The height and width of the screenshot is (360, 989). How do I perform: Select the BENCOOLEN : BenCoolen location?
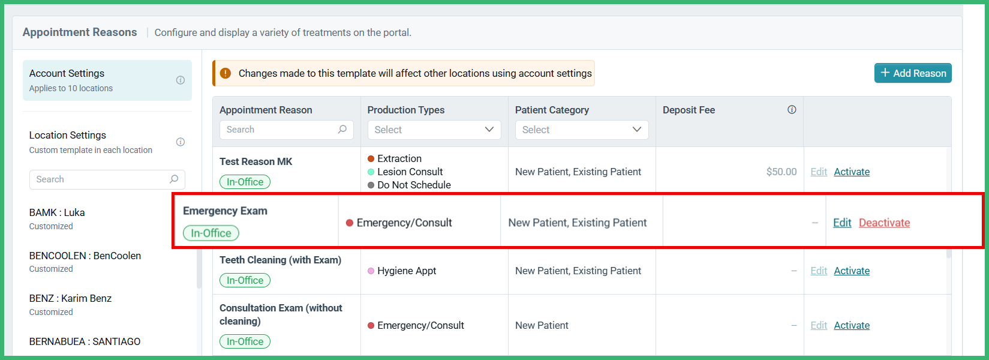point(85,255)
